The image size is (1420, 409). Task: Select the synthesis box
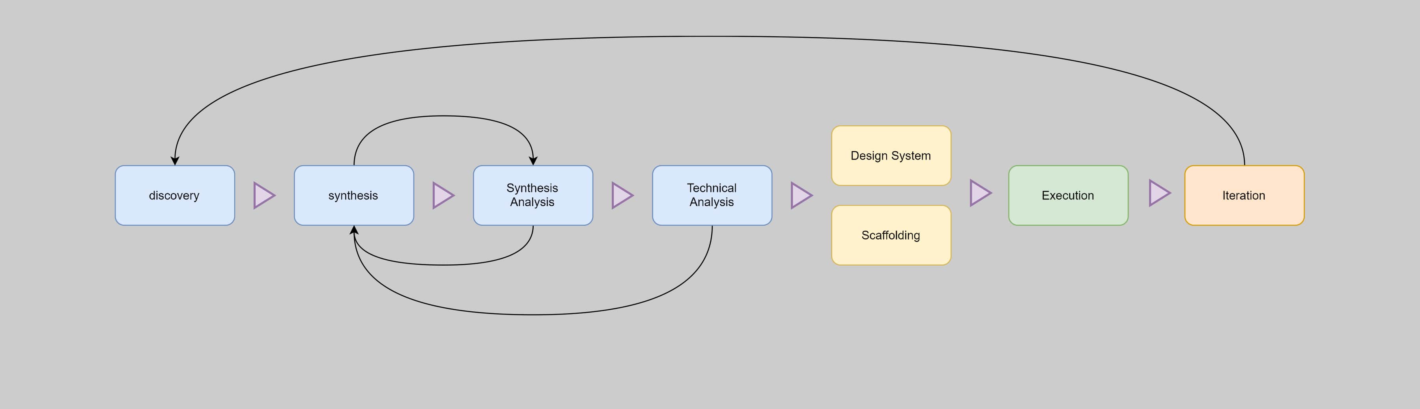[x=353, y=195]
